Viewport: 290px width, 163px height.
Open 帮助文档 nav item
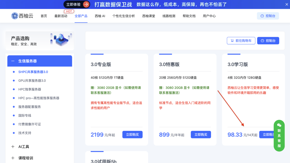point(189,16)
